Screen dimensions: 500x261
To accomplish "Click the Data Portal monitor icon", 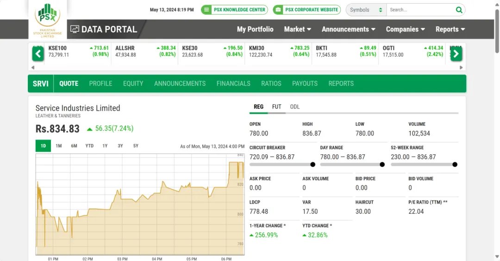I will (x=75, y=29).
